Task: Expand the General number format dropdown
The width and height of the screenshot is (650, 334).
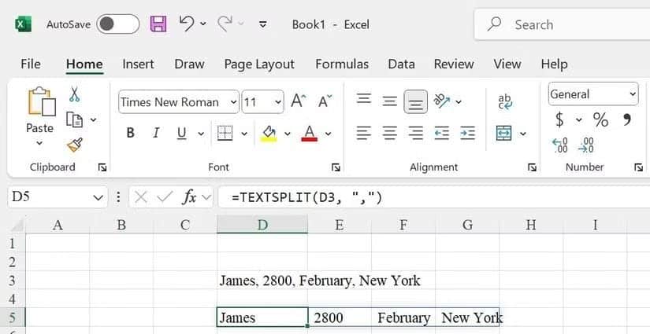Action: (x=633, y=94)
